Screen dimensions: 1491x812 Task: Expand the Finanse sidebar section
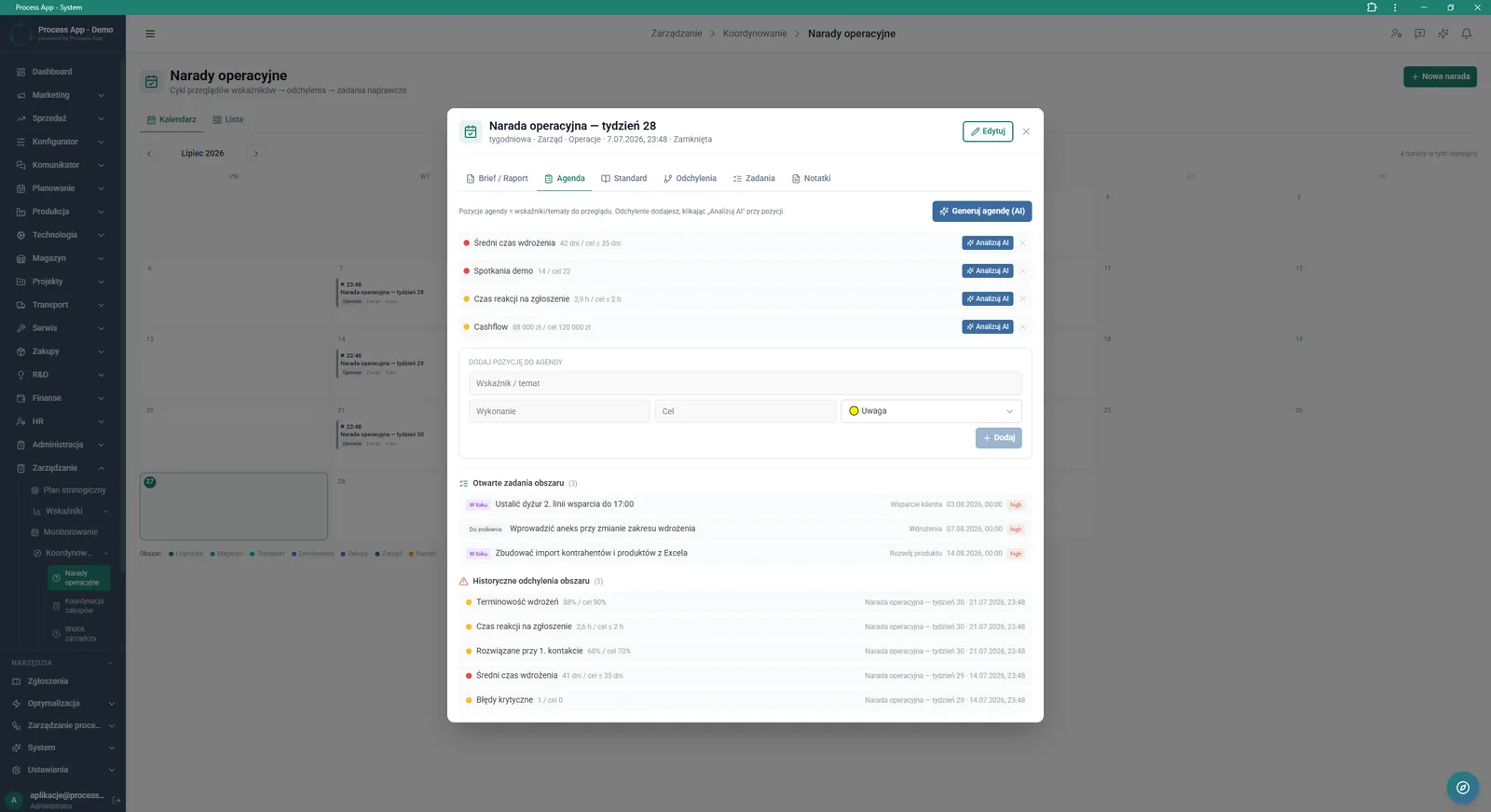tap(62, 398)
